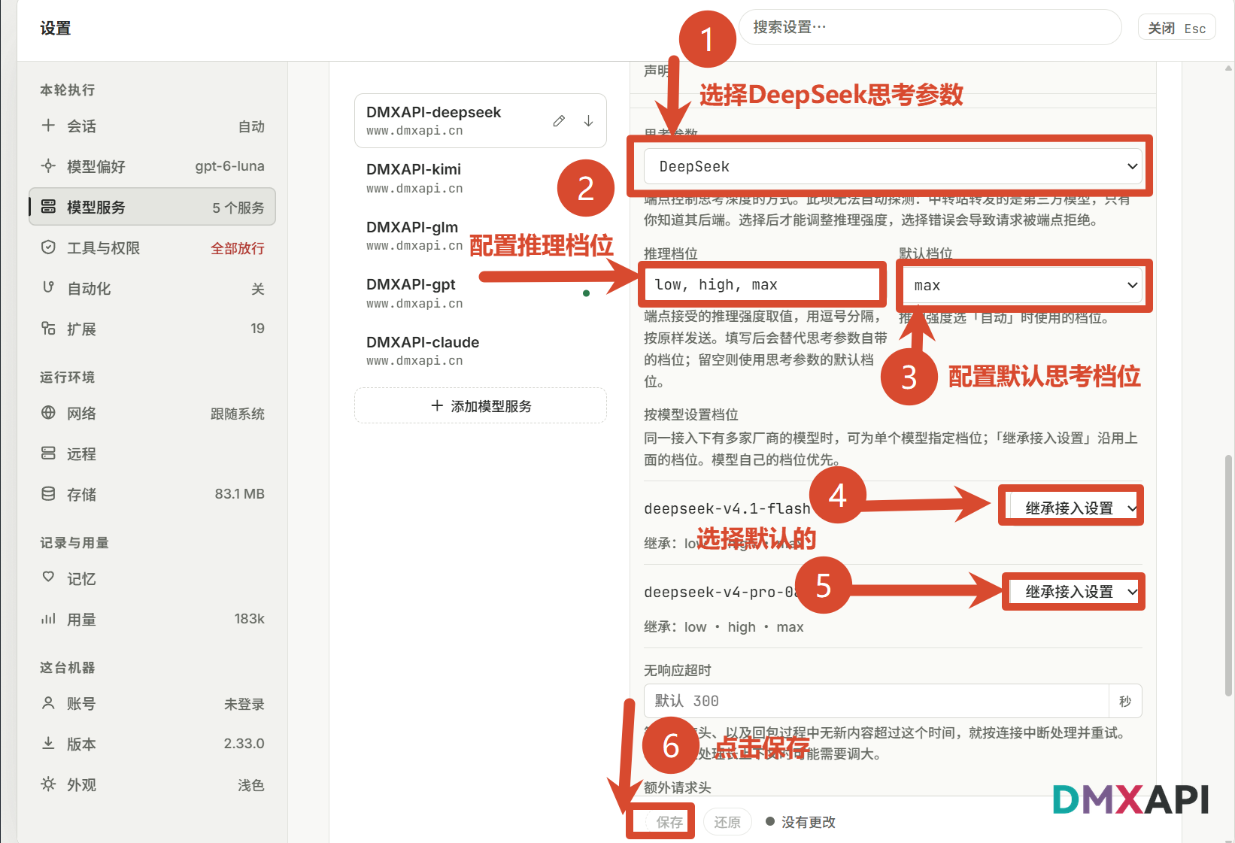The width and height of the screenshot is (1235, 843).
Task: Open the 账号 settings section
Action: [x=153, y=704]
